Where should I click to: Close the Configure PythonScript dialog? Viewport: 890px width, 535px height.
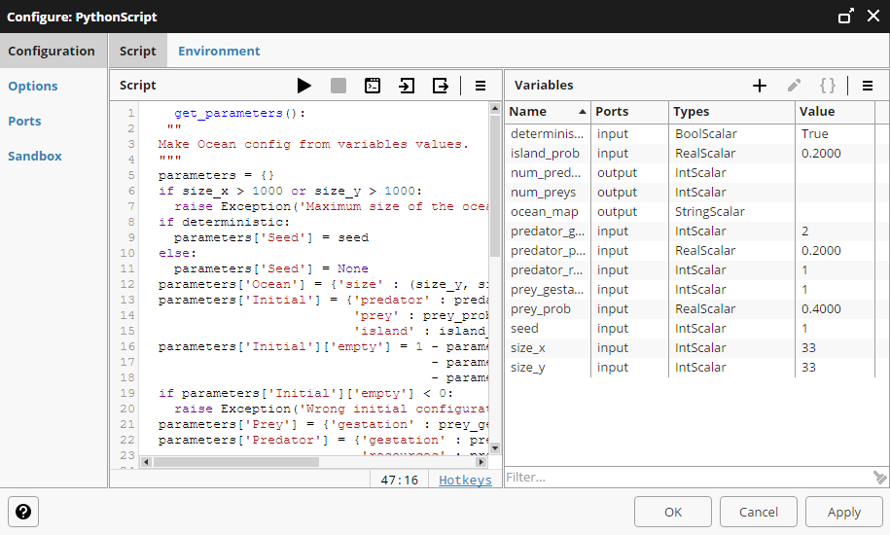tap(872, 16)
